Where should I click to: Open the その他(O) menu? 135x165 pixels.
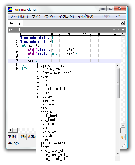coord(85,16)
